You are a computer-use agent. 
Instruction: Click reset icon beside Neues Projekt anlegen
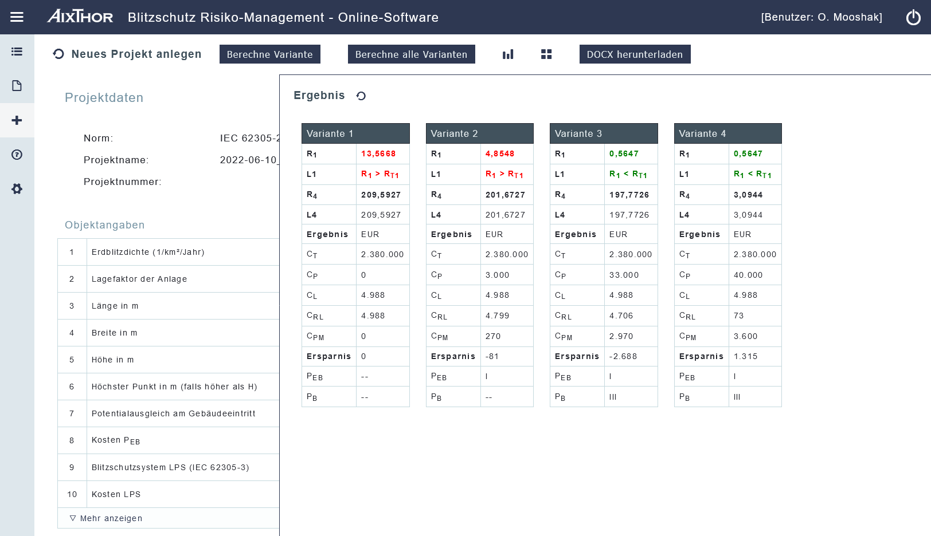click(x=58, y=54)
